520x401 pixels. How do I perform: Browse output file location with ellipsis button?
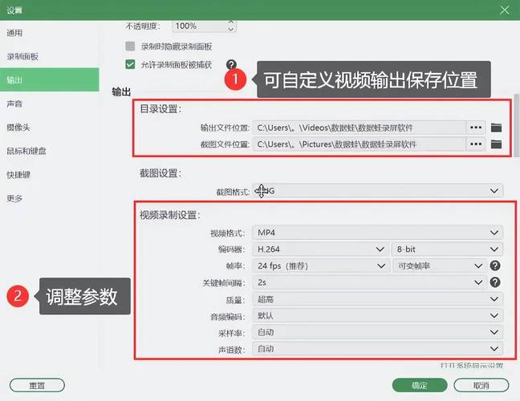476,128
